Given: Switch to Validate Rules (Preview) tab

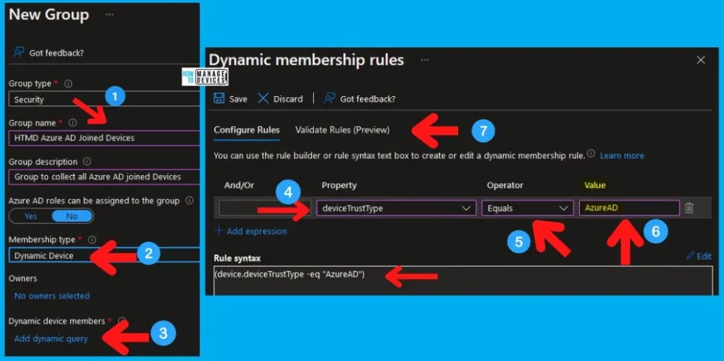Looking at the screenshot, I should pos(342,130).
